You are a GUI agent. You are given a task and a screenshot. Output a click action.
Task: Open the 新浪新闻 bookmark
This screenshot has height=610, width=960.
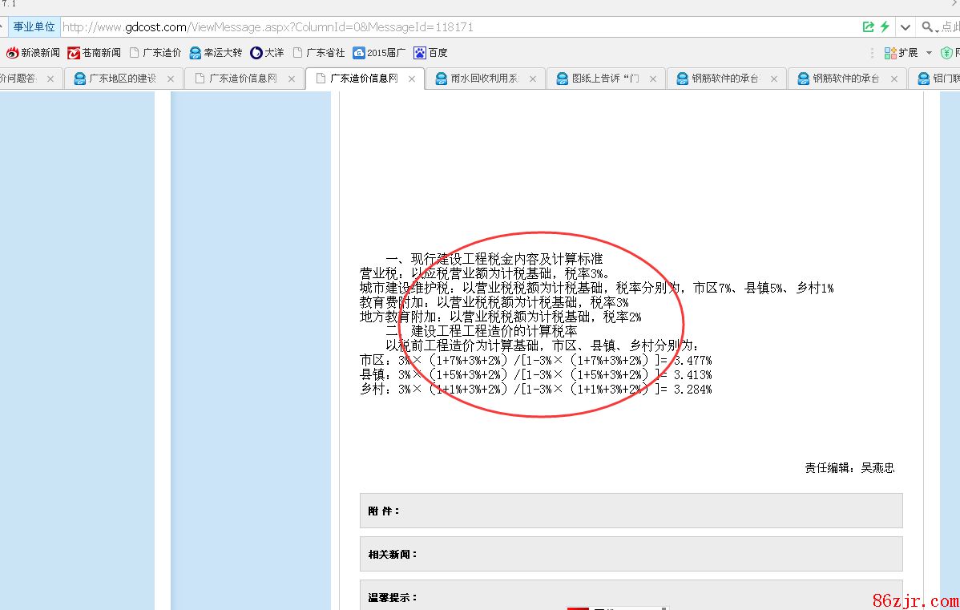point(33,53)
